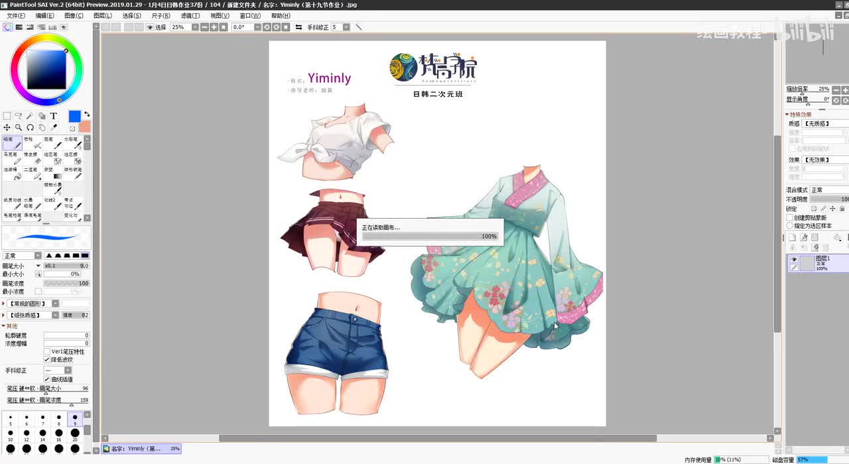The image size is (849, 464).
Task: Select the lasso selection tool
Action: (x=19, y=116)
